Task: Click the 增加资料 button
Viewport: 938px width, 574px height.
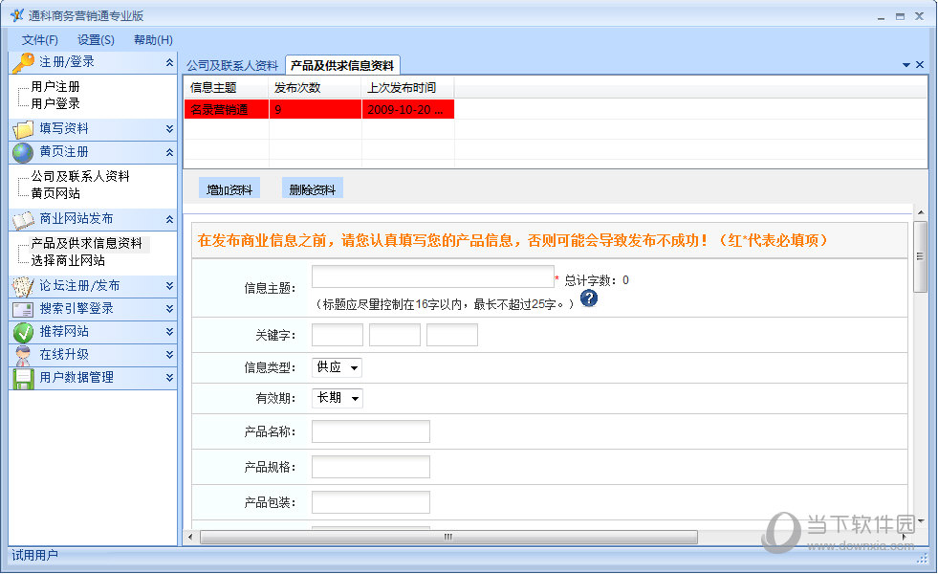Action: click(x=229, y=189)
